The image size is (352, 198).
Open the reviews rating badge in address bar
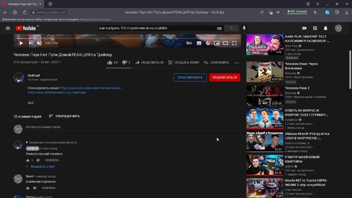[x=297, y=12]
